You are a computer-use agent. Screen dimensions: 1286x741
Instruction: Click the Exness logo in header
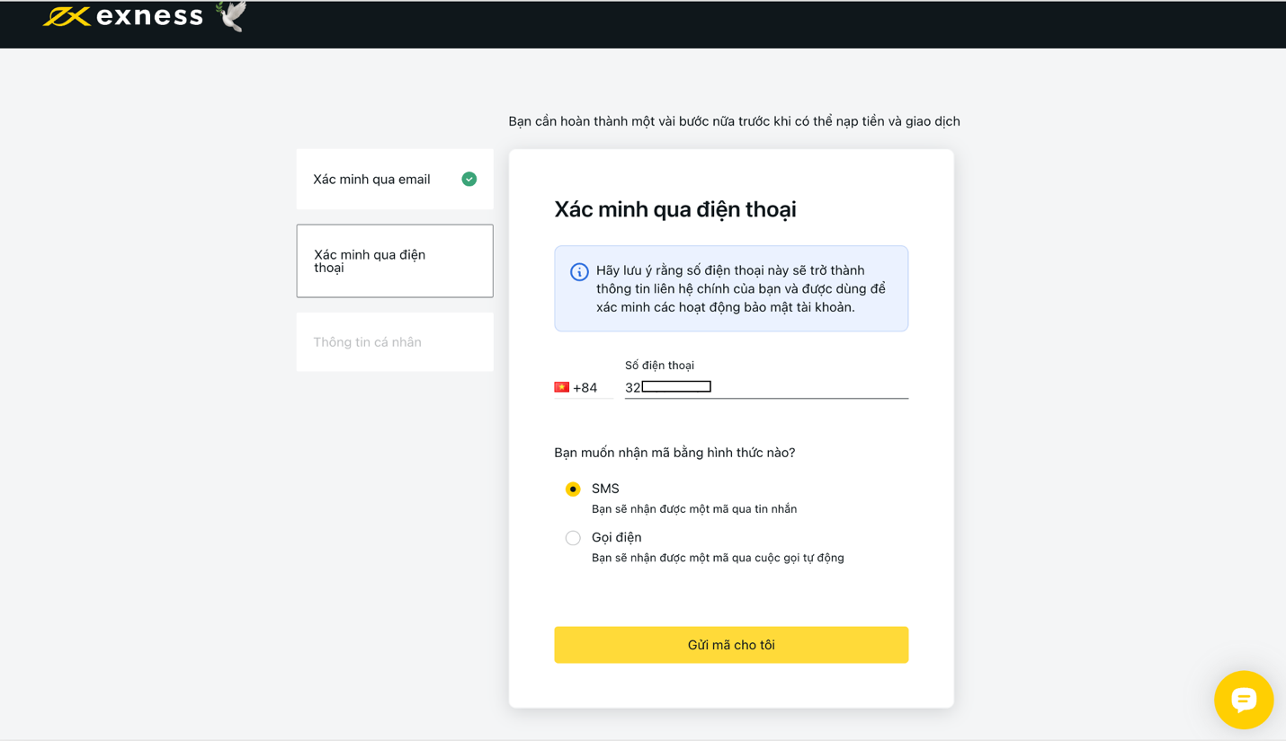(123, 16)
